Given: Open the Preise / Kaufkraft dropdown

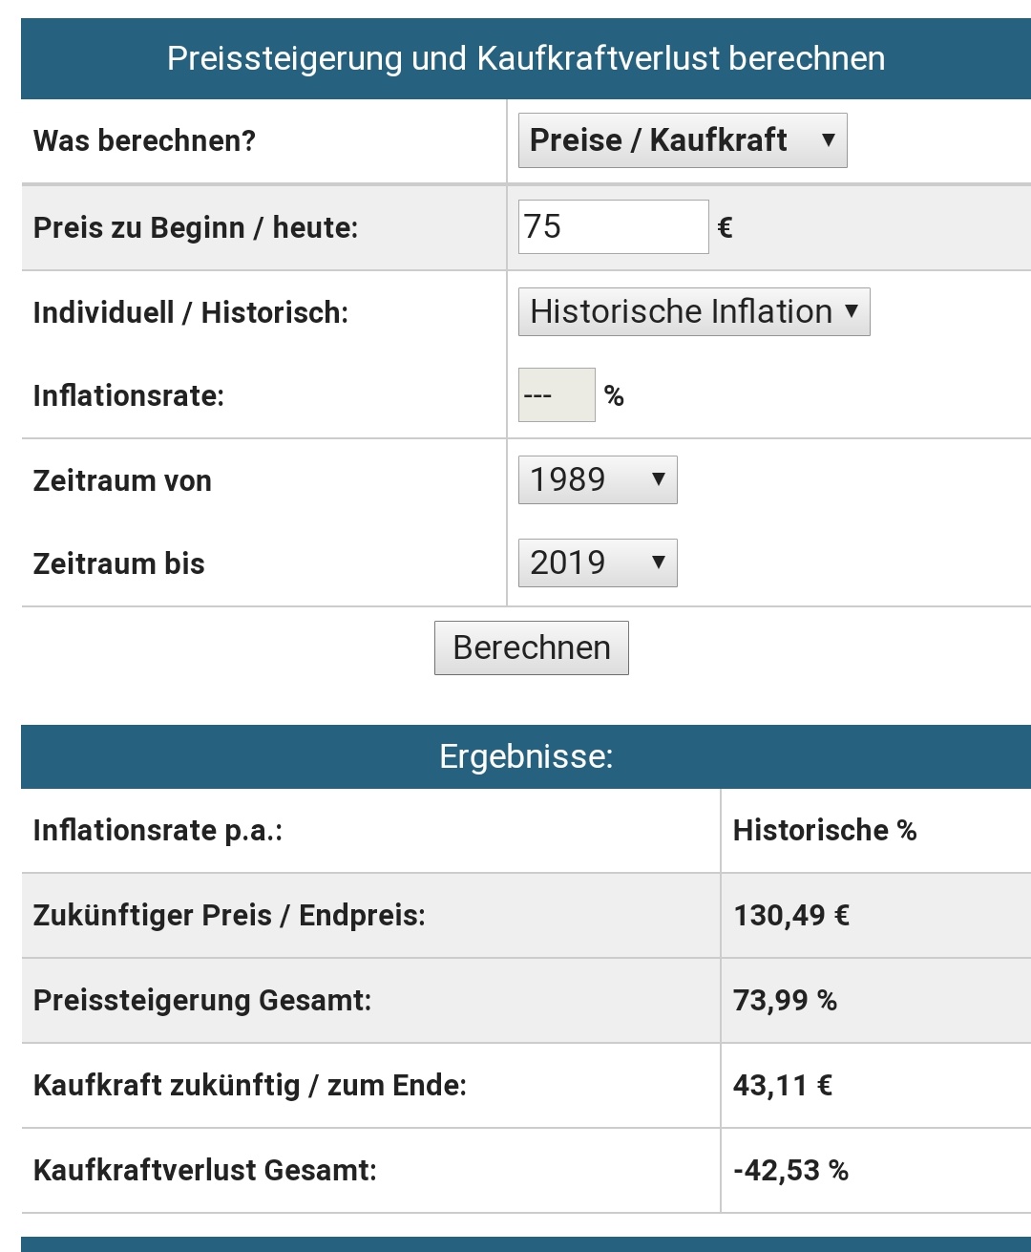Looking at the screenshot, I should tap(682, 140).
